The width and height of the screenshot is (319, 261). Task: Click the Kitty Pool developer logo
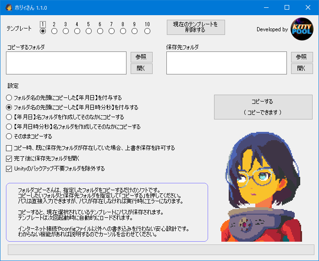[x=302, y=29]
